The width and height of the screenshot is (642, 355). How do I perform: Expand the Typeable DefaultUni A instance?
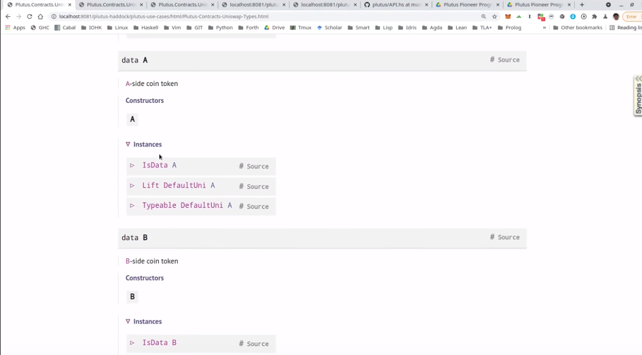132,205
